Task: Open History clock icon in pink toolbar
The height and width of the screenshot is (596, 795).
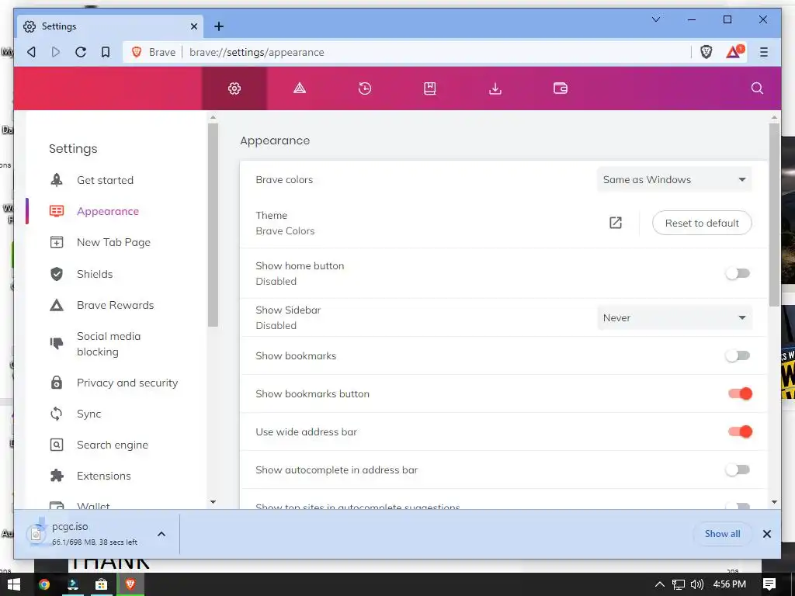Action: pyautogui.click(x=365, y=88)
